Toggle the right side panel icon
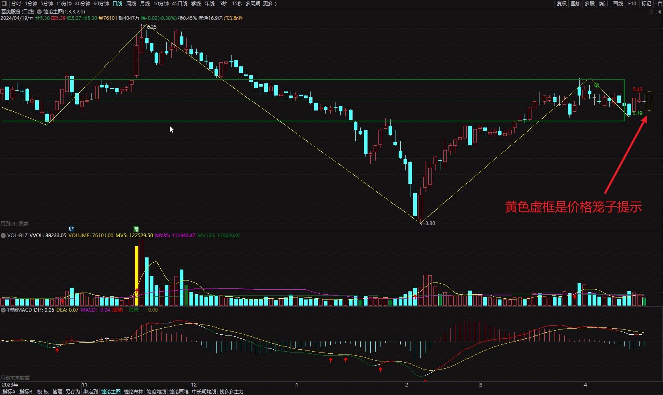This screenshot has height=395, width=663. [x=658, y=12]
